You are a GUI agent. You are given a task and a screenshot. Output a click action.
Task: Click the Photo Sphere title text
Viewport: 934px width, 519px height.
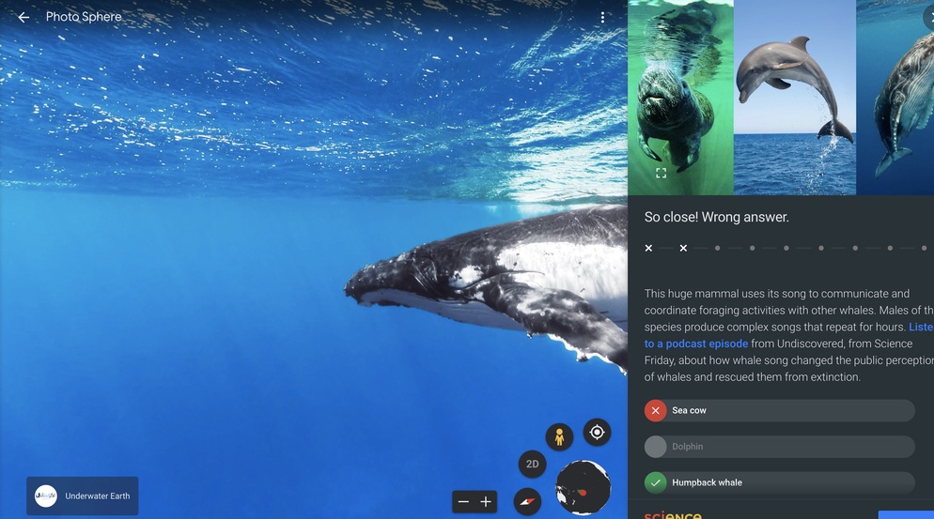click(x=84, y=17)
